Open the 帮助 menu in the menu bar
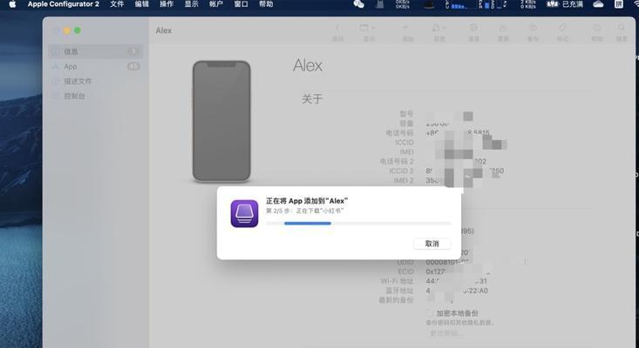Image resolution: width=639 pixels, height=348 pixels. coord(266,4)
